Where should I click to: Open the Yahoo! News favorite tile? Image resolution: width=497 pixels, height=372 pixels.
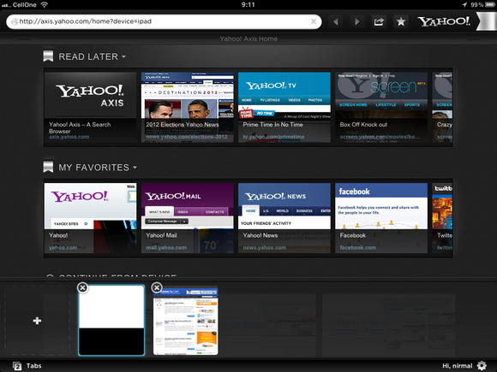(x=284, y=218)
